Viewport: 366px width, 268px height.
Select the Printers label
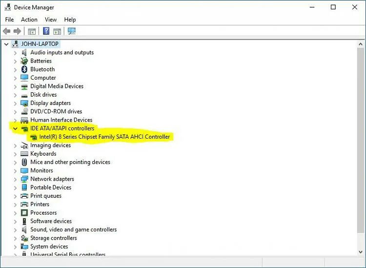coord(40,204)
